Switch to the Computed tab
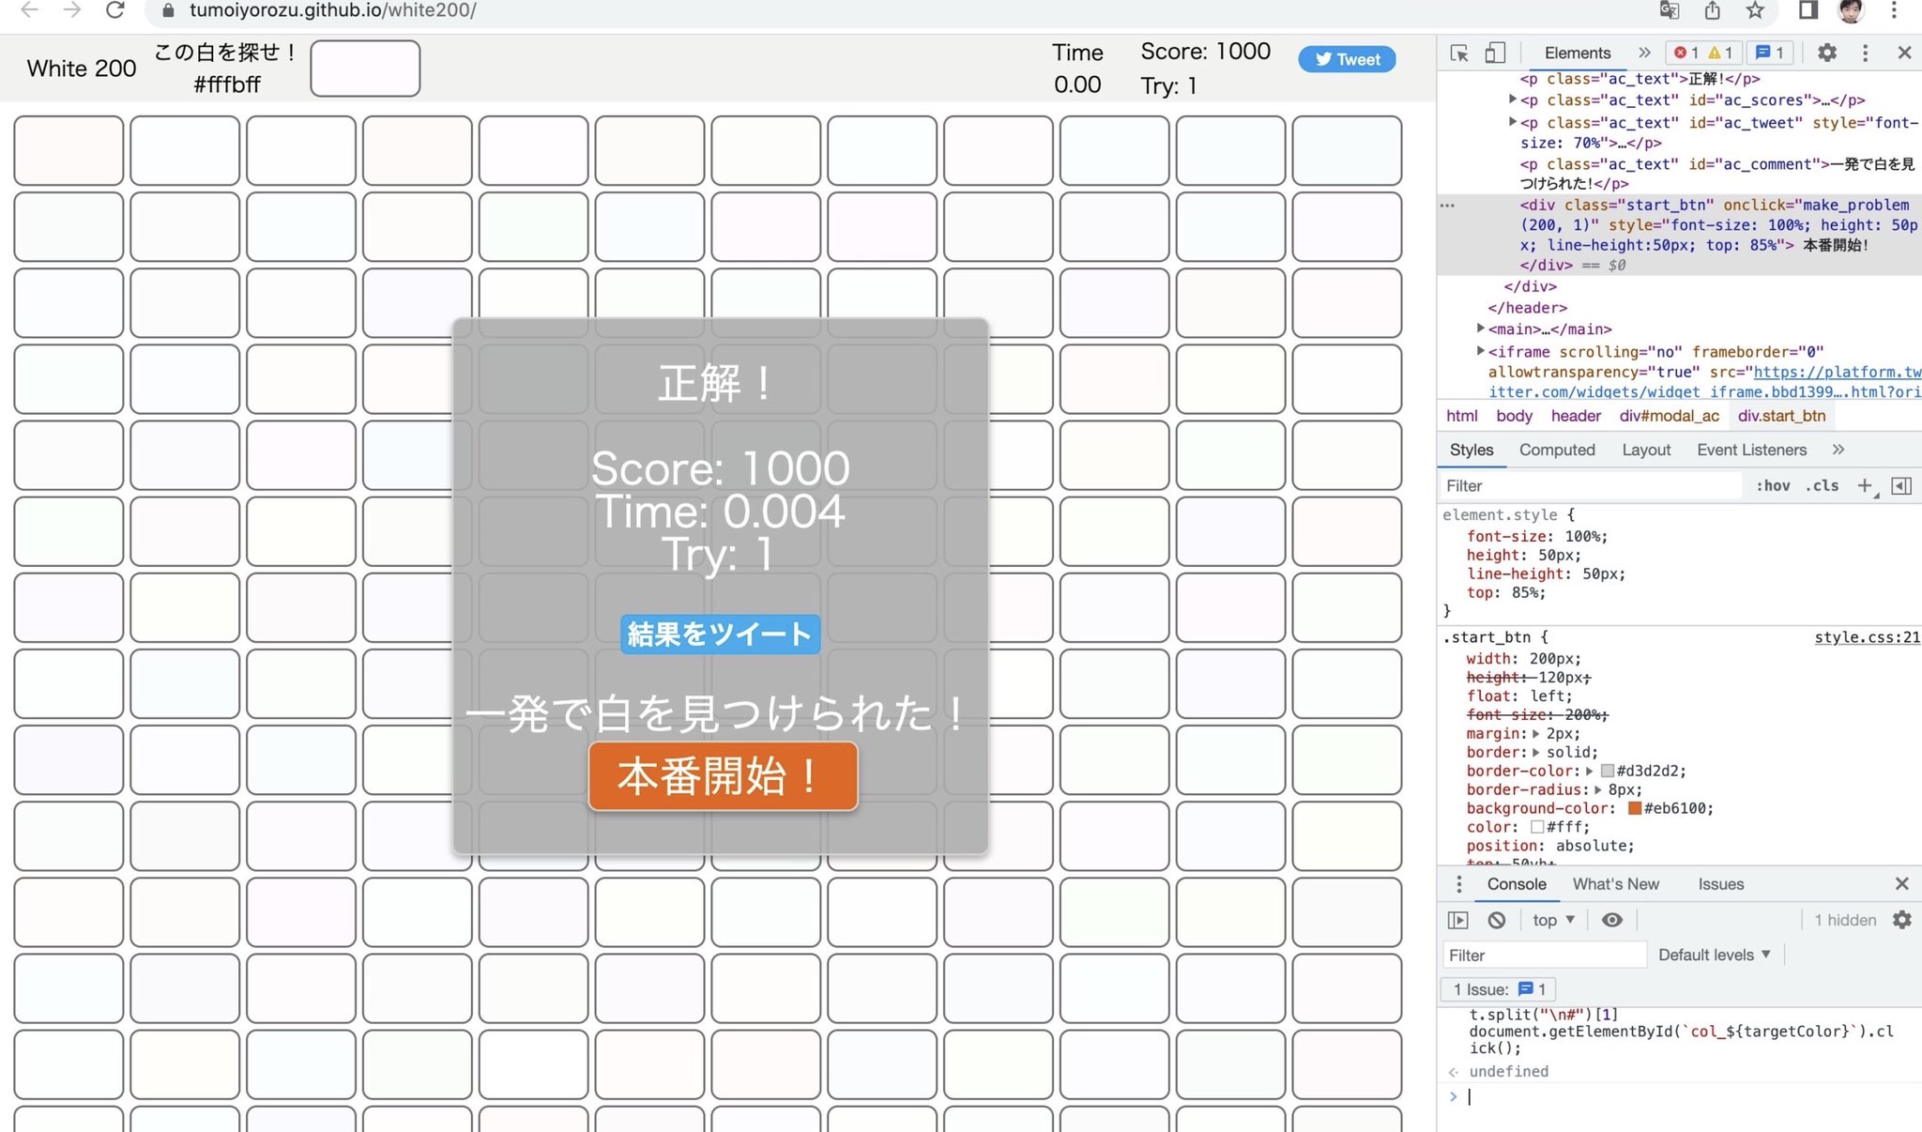This screenshot has width=1922, height=1132. [1557, 450]
